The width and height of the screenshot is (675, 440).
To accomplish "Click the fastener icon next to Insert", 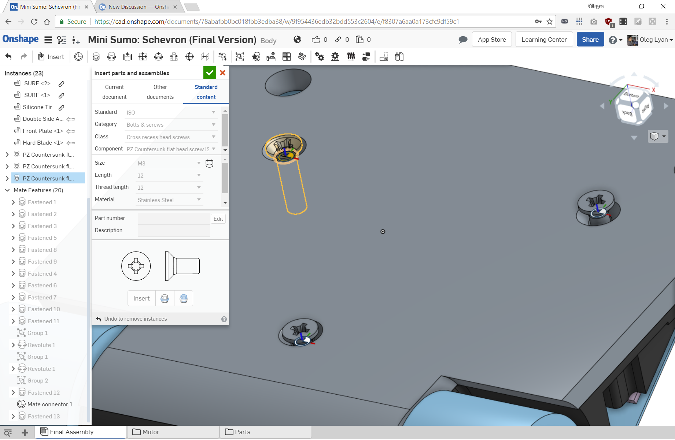I will pos(165,298).
